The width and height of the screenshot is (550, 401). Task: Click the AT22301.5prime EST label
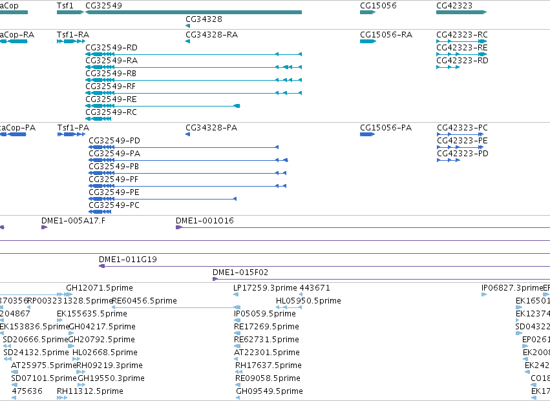pos(266,353)
